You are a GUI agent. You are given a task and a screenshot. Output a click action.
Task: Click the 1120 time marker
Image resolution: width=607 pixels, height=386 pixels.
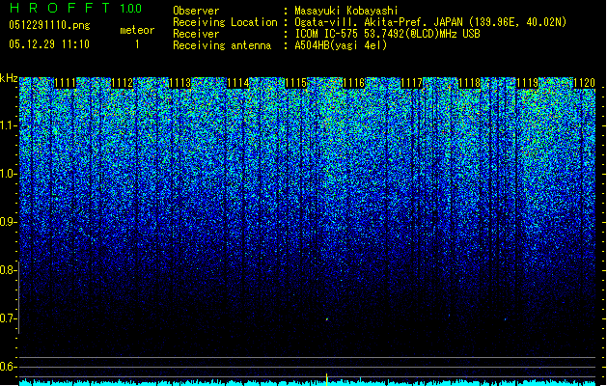(x=584, y=83)
